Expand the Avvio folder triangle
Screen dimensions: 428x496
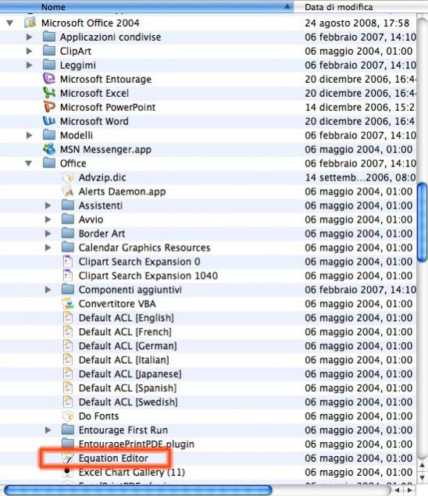48,219
